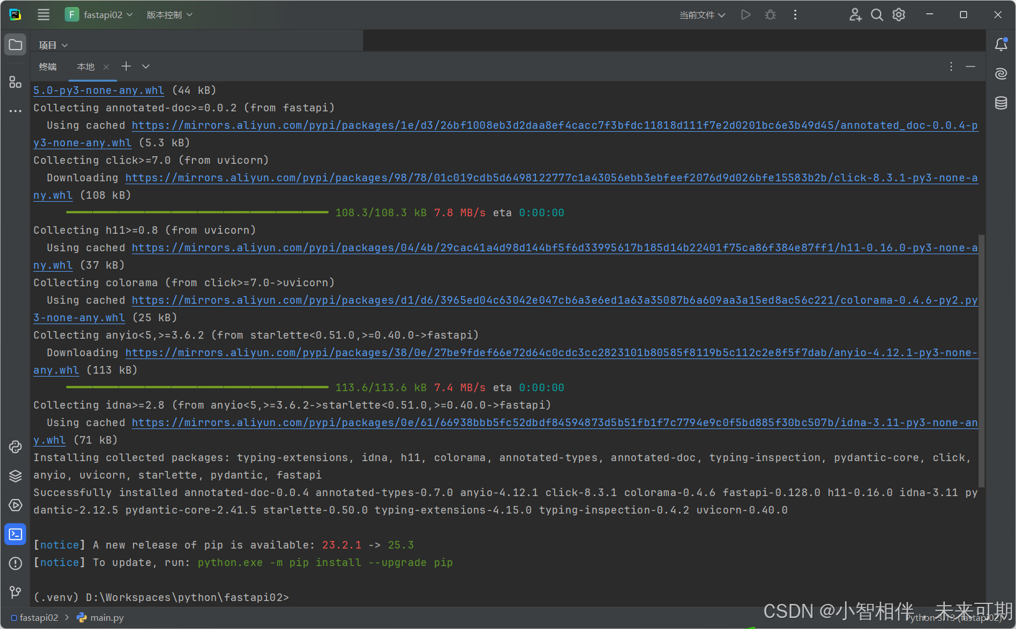Click the pip version 25.3 text
The image size is (1016, 629).
401,545
